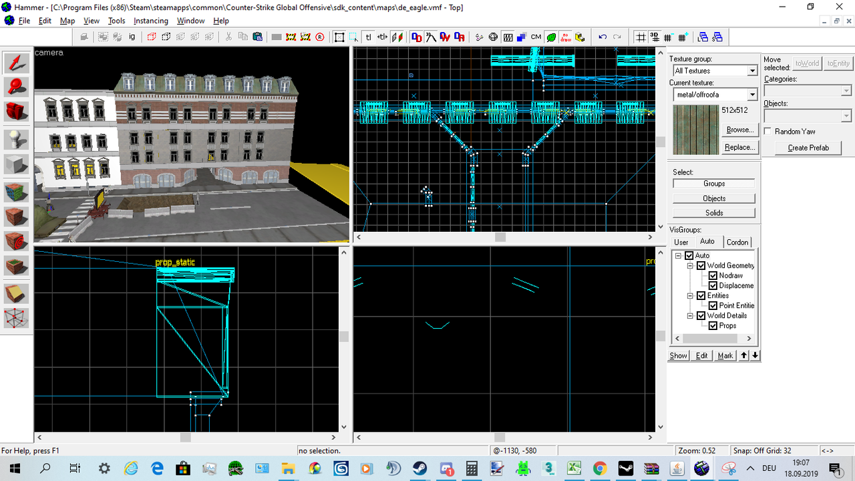
Task: Toggle the 'no draw' toolbar icon
Action: (565, 37)
